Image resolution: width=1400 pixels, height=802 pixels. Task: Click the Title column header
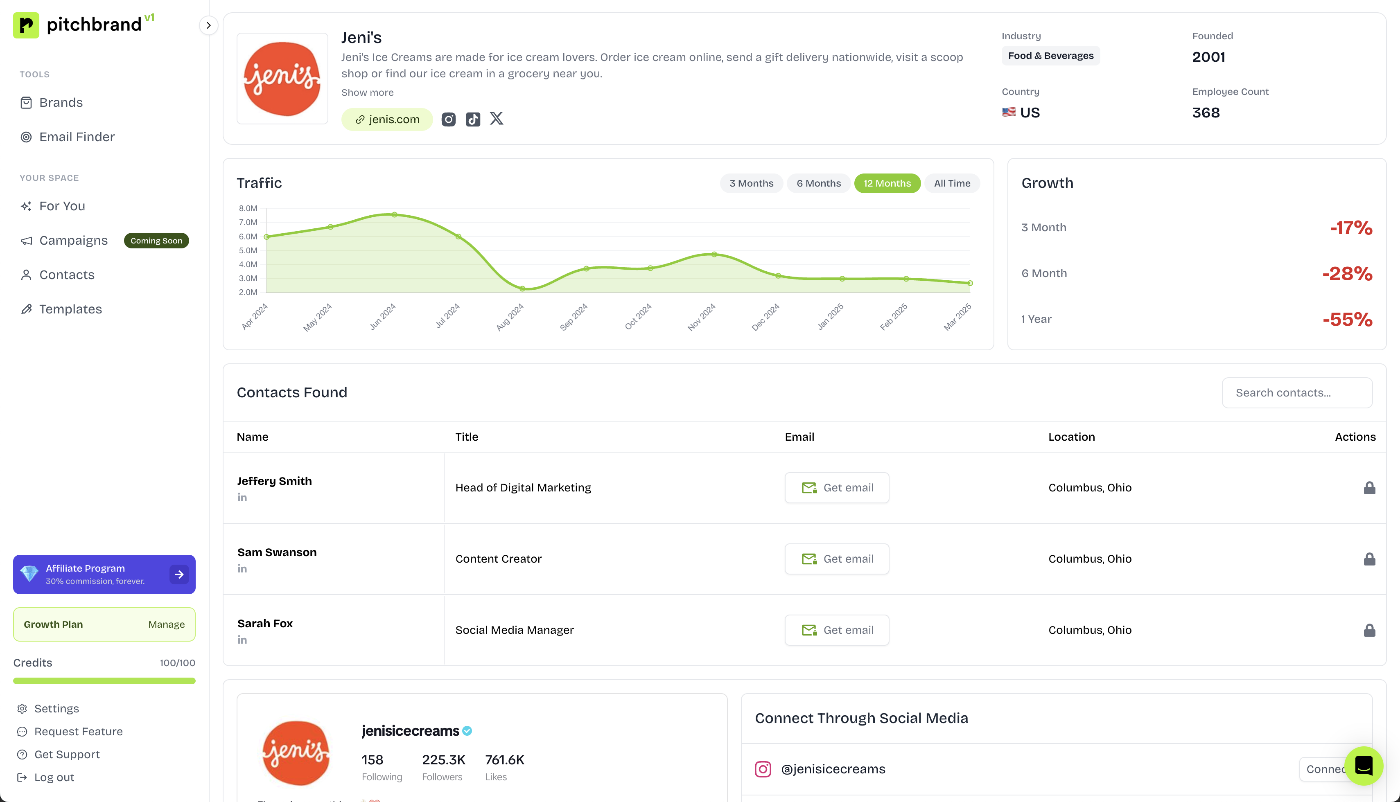(x=467, y=437)
